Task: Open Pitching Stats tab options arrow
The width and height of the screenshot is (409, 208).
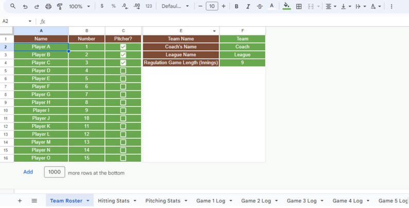Action: tap(186, 201)
